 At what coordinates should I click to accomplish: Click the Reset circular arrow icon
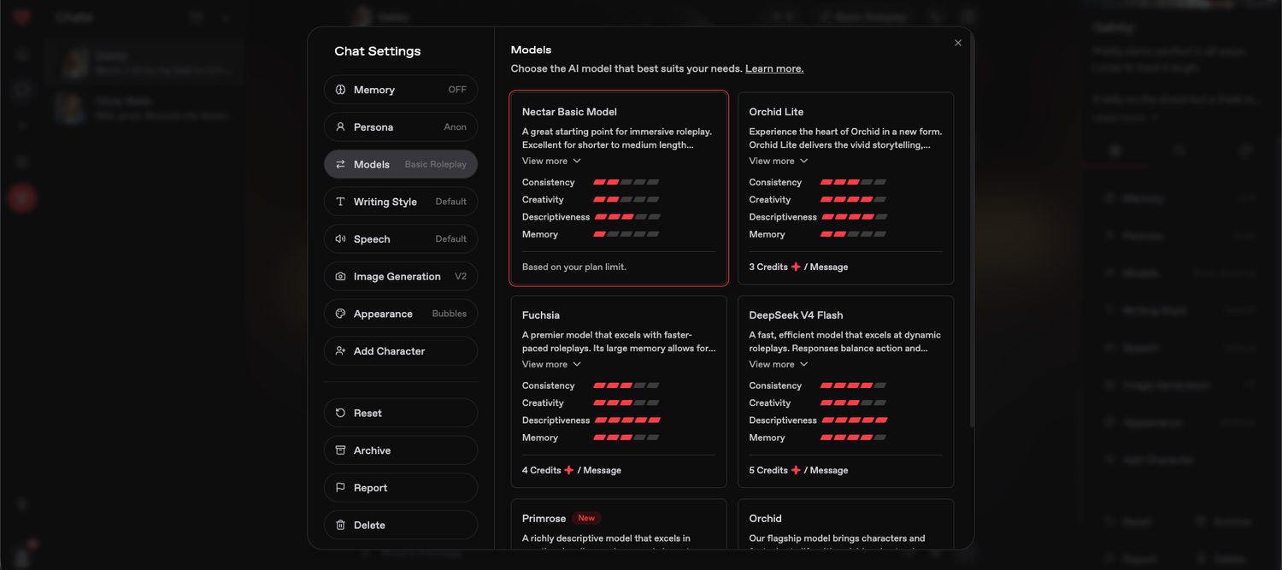coord(340,413)
